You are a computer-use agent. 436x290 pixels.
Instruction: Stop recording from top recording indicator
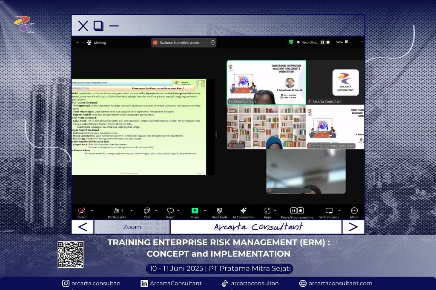328,42
